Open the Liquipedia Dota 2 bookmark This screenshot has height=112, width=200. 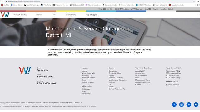point(110,5)
